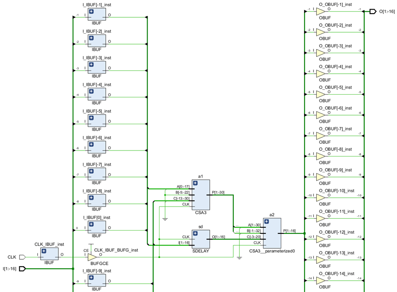This screenshot has height=292, width=397.
Task: Expand the I_IBUF[0]_inst plus icon
Action: point(91,224)
